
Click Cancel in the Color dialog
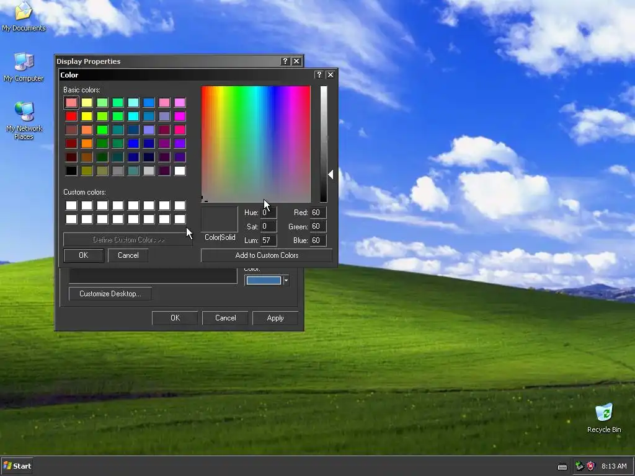[x=128, y=255]
